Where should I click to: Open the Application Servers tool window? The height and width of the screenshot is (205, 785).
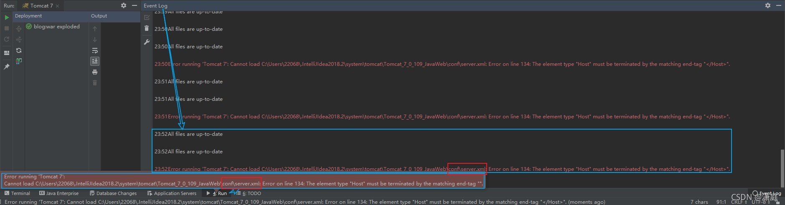172,193
